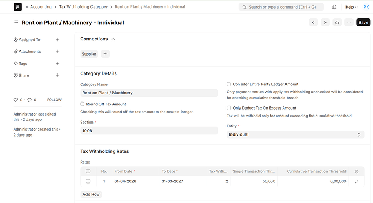Follow this document
Viewport: 373px width, 203px height.
(54, 100)
